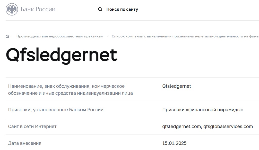Click the date value '15.01.2025'
The image size is (259, 150).
(174, 143)
